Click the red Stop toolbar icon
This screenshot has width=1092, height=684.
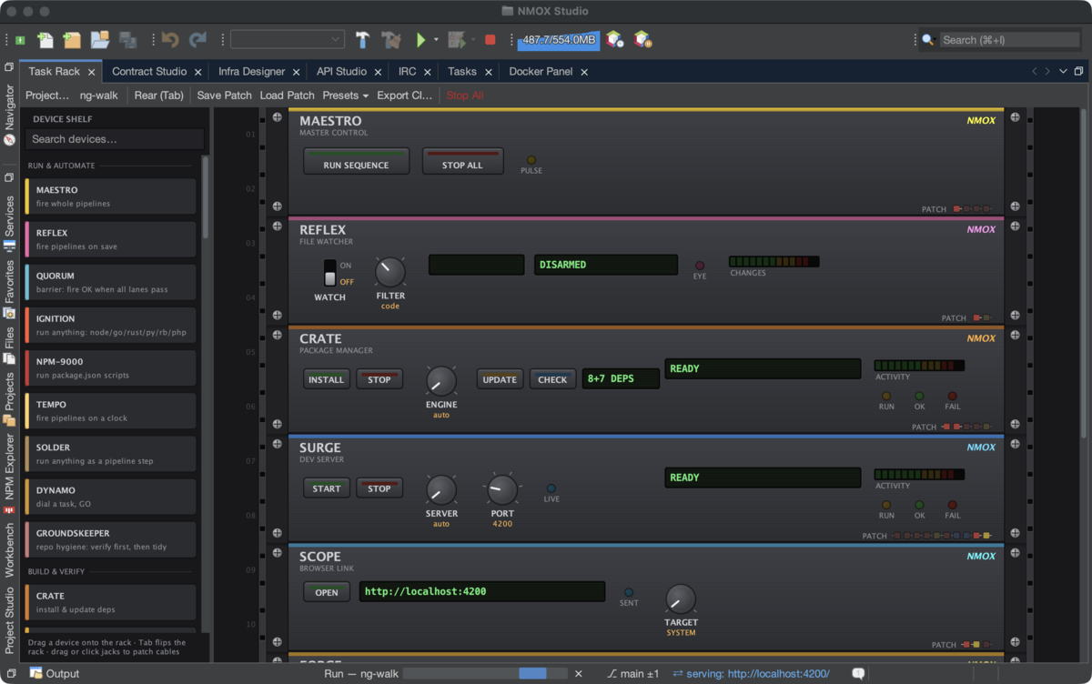(x=490, y=40)
